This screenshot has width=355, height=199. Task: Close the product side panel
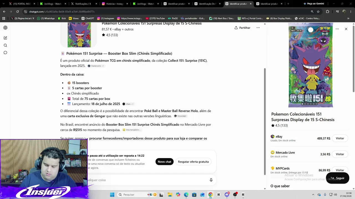(x=346, y=29)
